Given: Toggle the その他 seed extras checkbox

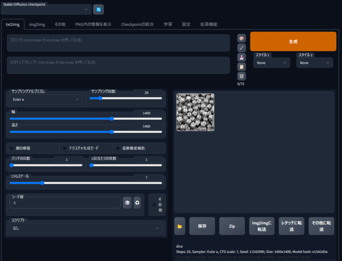Looking at the screenshot, I should (x=154, y=205).
